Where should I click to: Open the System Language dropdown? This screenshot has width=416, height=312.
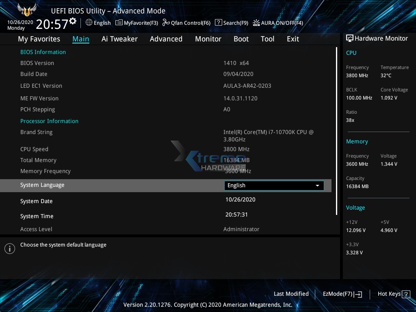tap(274, 185)
